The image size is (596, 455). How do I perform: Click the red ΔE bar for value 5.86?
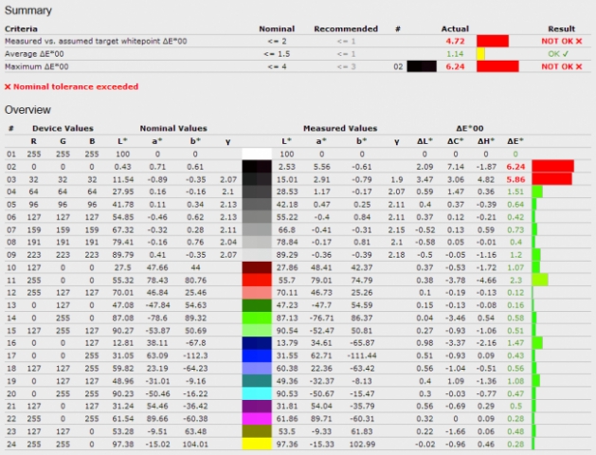(551, 178)
